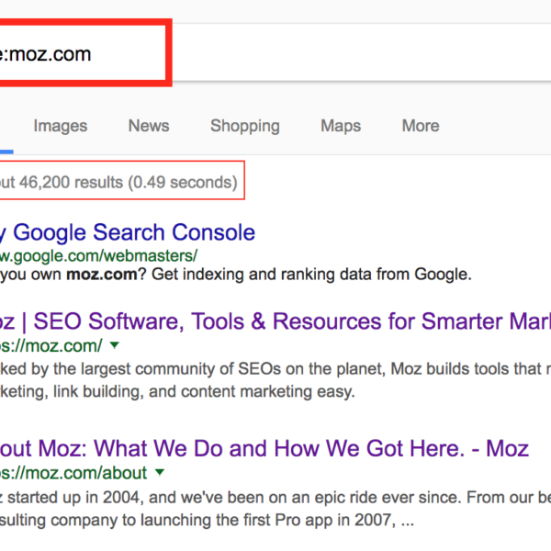Viewport: 551px width, 551px height.
Task: Go to the Maps tab
Action: pos(341,126)
